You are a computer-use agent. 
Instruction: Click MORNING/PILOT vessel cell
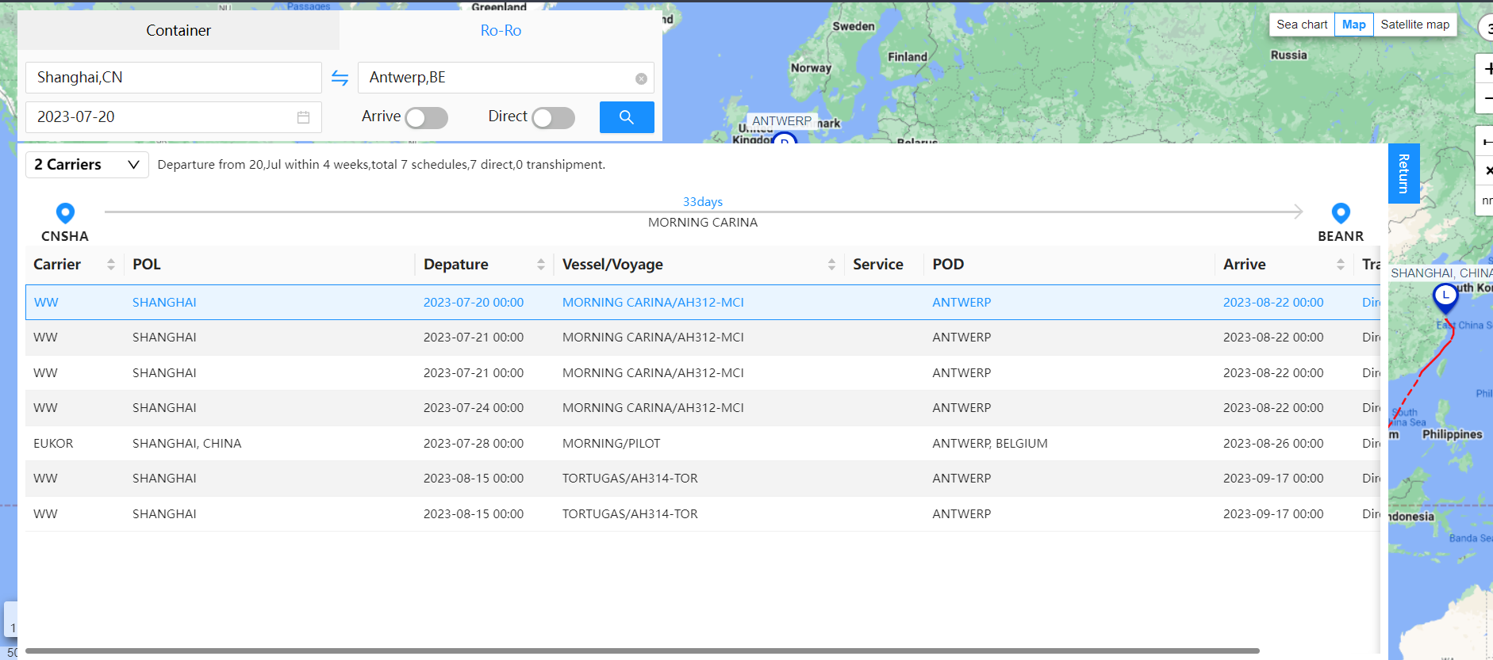611,444
